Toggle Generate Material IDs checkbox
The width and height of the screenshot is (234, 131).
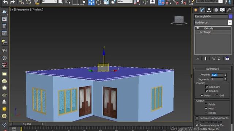click(x=197, y=125)
